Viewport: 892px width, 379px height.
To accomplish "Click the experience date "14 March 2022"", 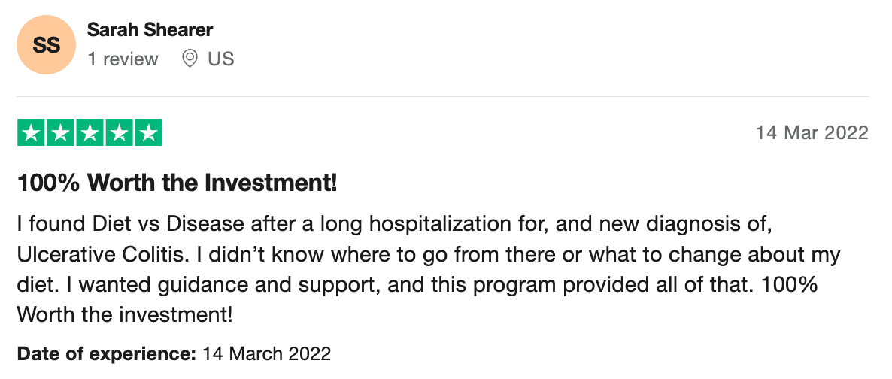I will pyautogui.click(x=266, y=353).
